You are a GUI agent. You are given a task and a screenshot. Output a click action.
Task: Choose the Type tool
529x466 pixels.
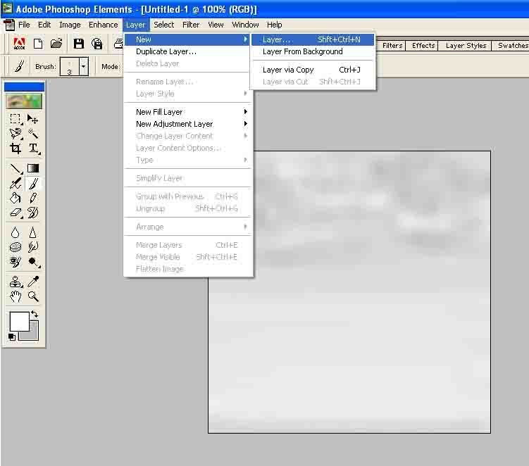(x=33, y=149)
